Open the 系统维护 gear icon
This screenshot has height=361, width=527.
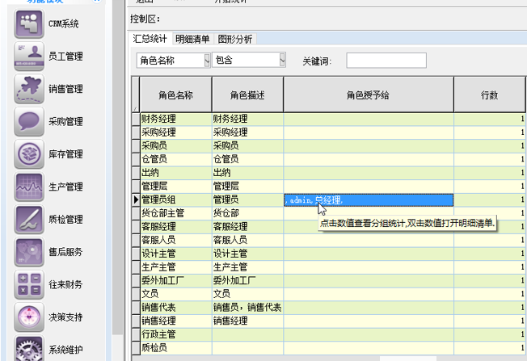29,348
